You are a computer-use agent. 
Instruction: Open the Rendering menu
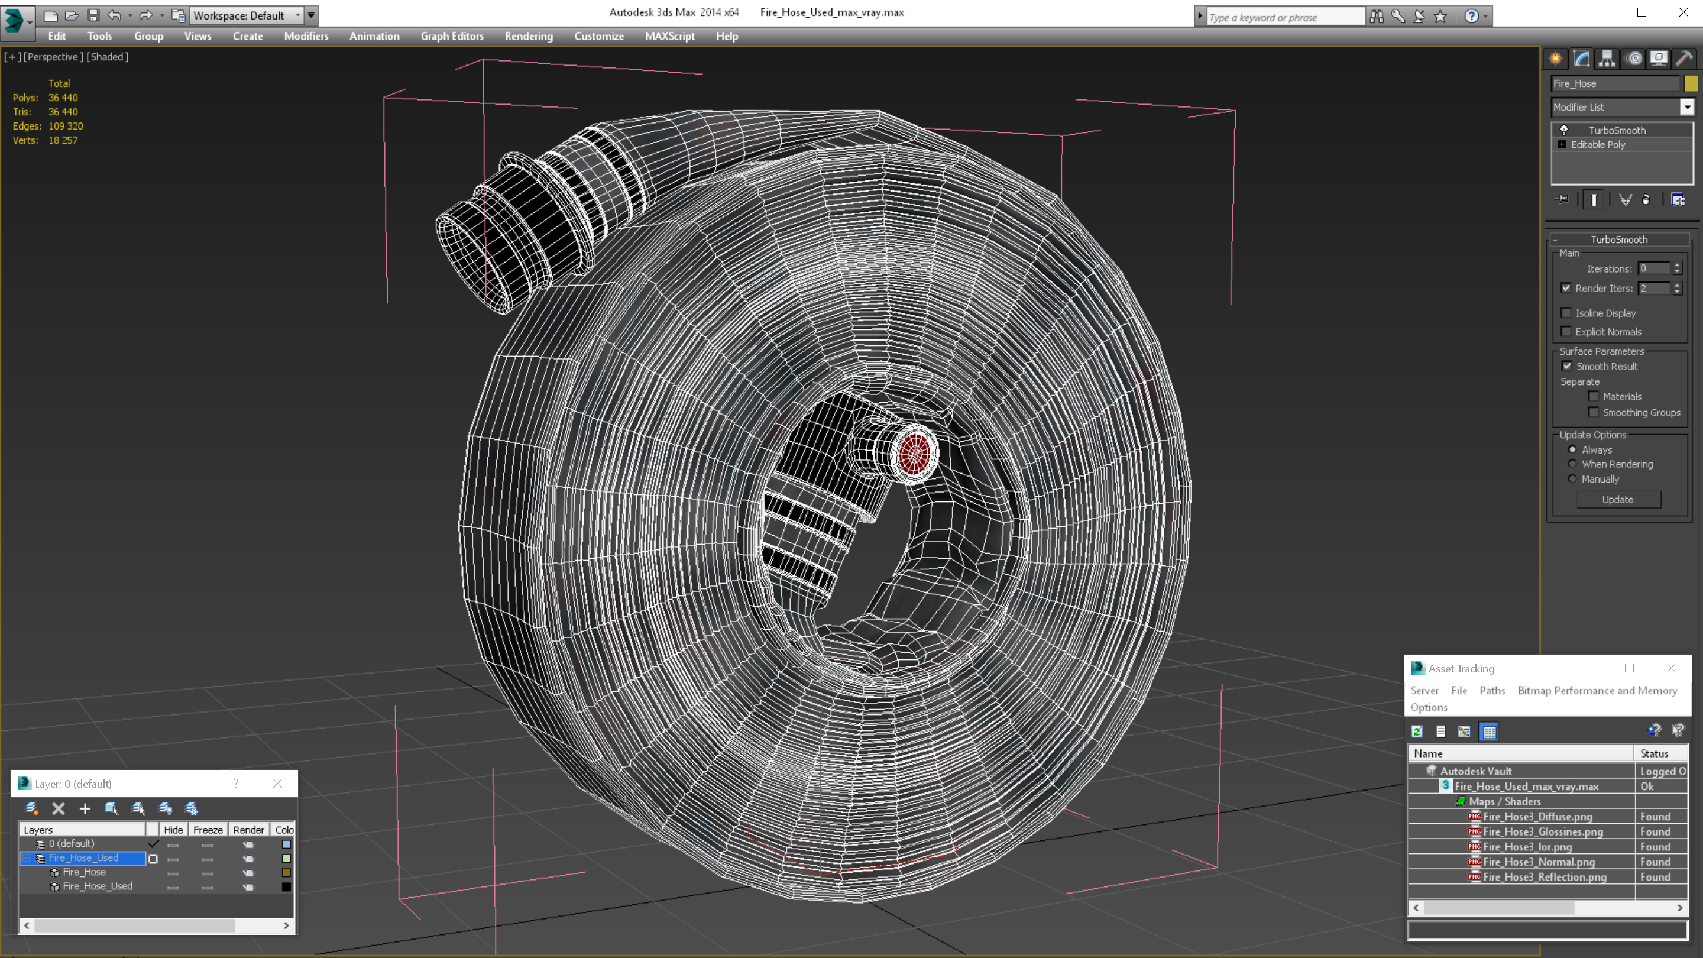click(528, 36)
